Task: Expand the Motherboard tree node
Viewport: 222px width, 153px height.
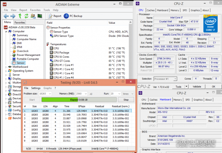Action: pos(6,67)
